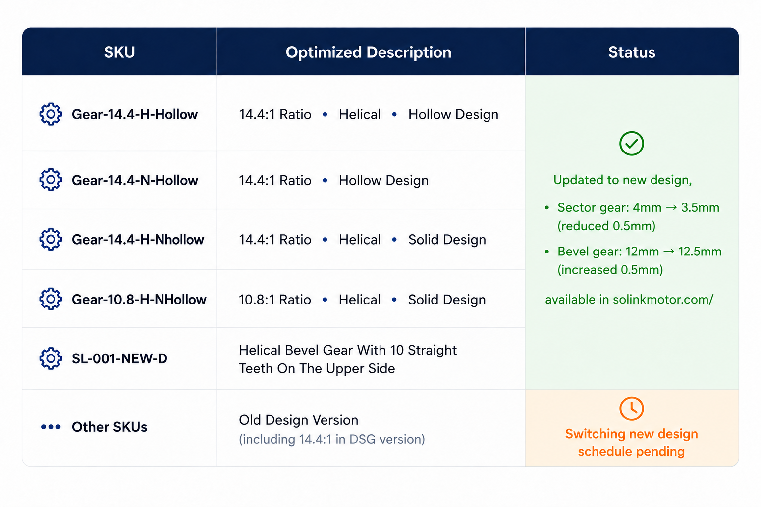Click the three-dots icon beside Other SKUs
The width and height of the screenshot is (761, 507).
[x=51, y=427]
